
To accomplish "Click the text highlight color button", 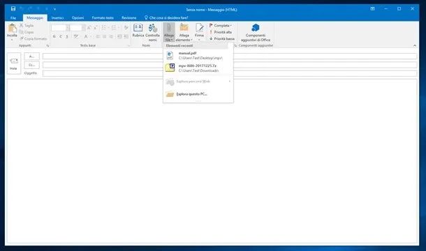I will [75, 36].
